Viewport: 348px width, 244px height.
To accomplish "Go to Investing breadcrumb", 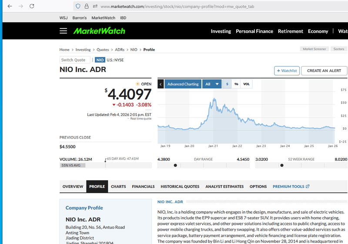I will coord(83,49).
